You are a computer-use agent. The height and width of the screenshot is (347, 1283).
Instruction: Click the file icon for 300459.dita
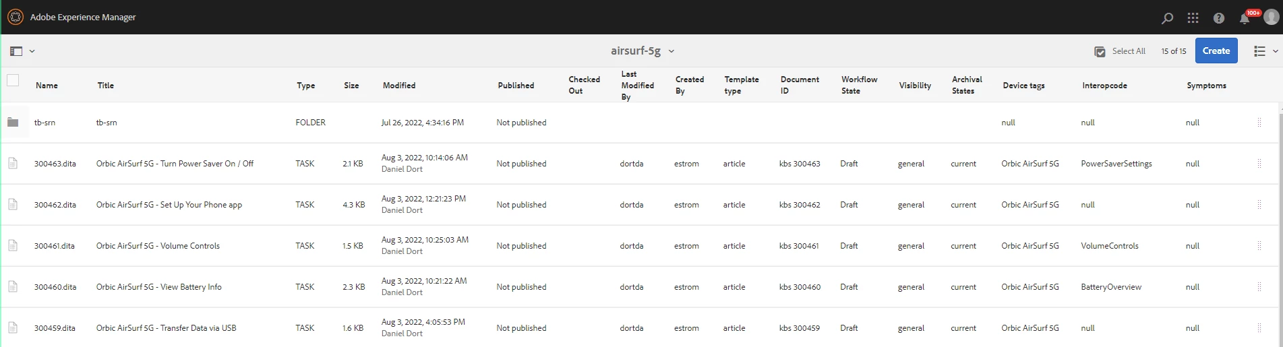13,327
